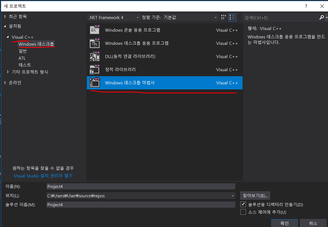Click the 찾아보기(B)... button
Image resolution: width=328 pixels, height=227 pixels.
point(255,196)
